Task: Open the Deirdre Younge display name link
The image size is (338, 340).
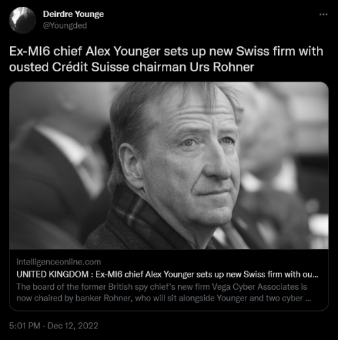Action: point(73,14)
